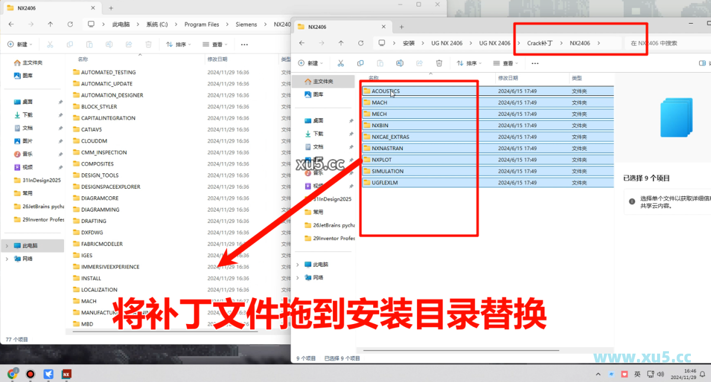Go up one level in Crack补丁 window
Image resolution: width=711 pixels, height=382 pixels.
coord(341,43)
